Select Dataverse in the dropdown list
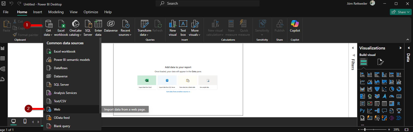The height and width of the screenshot is (132, 413). pos(71,76)
